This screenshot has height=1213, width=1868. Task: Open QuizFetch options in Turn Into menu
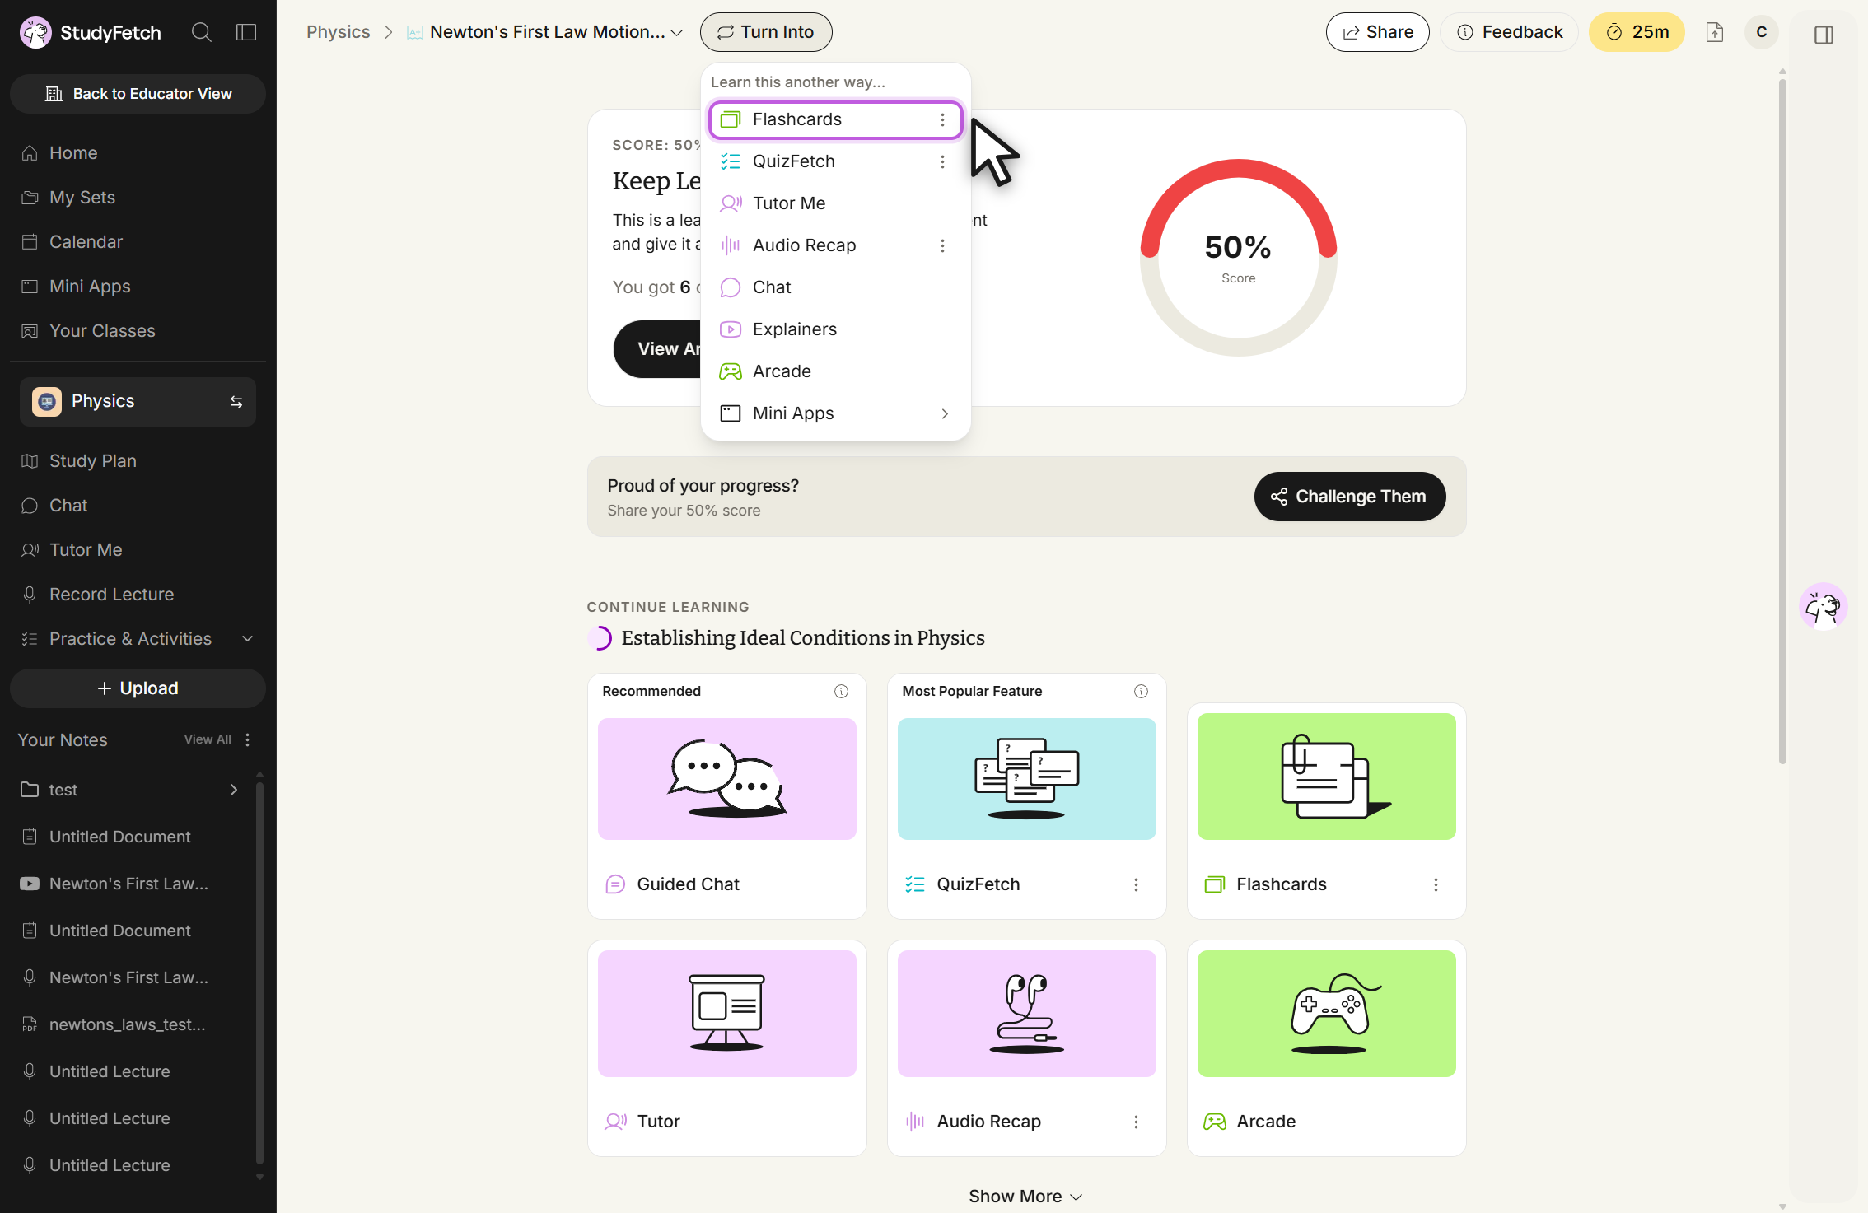point(942,162)
